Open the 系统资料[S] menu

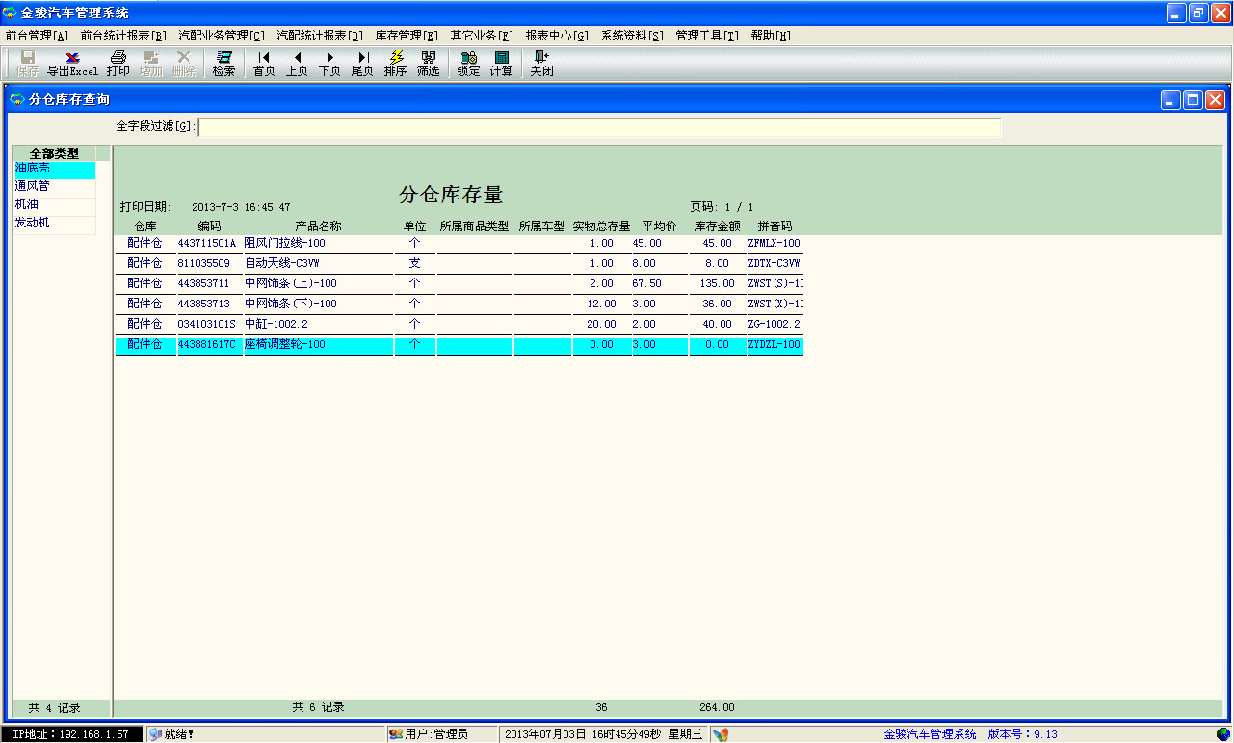[632, 36]
